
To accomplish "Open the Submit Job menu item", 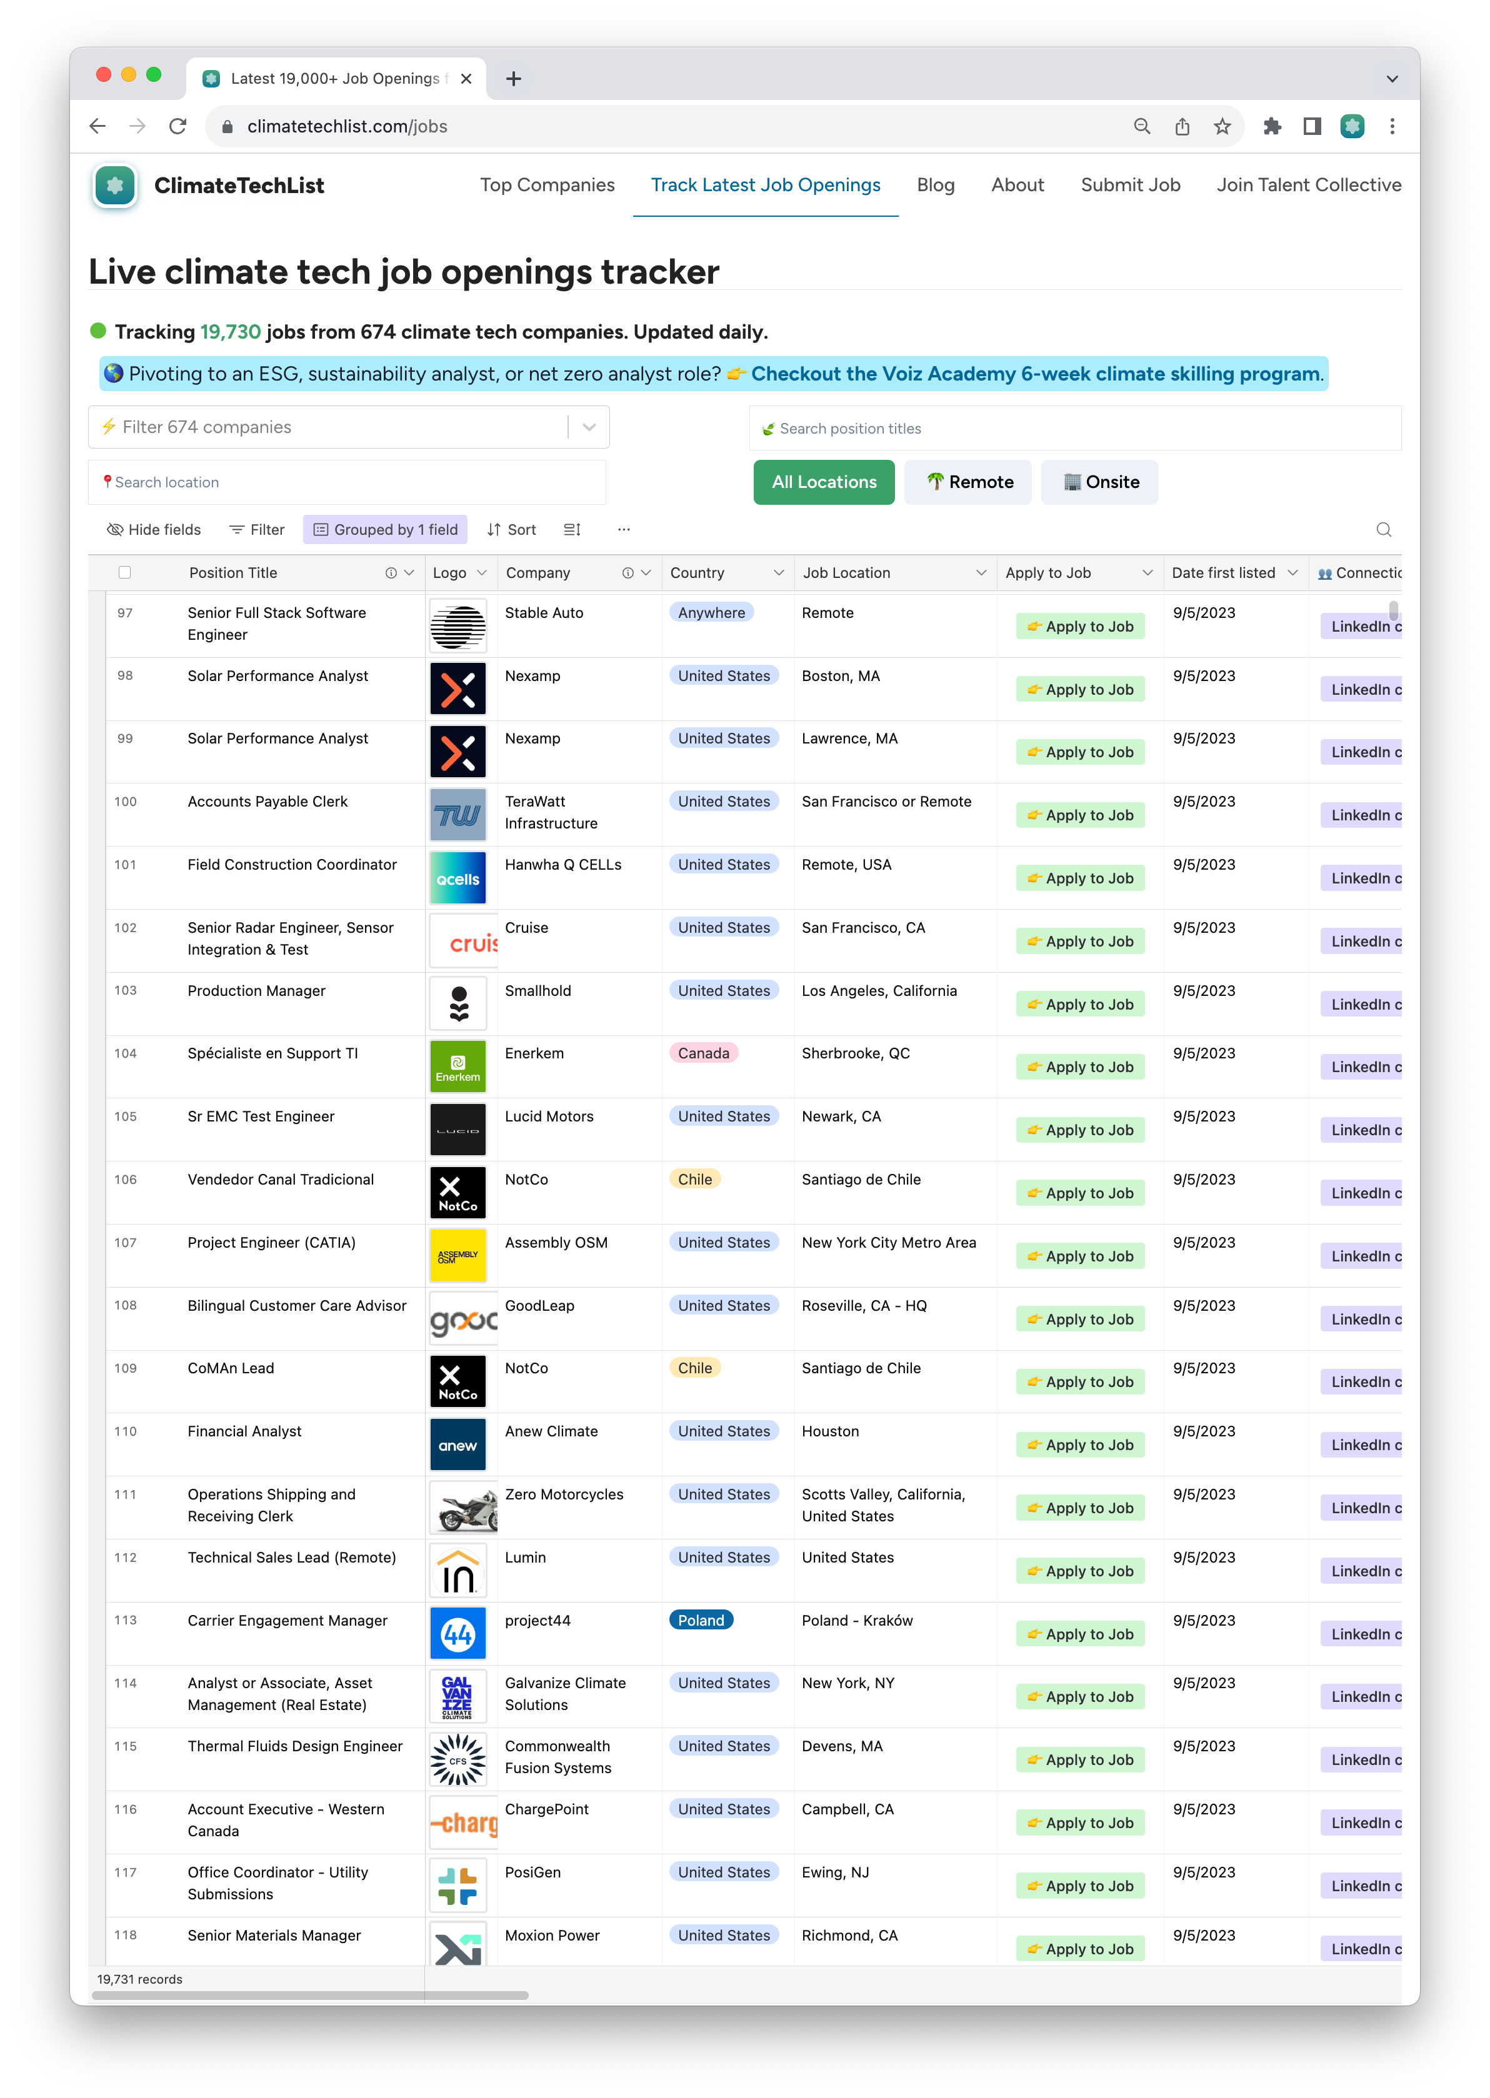I will 1131,185.
